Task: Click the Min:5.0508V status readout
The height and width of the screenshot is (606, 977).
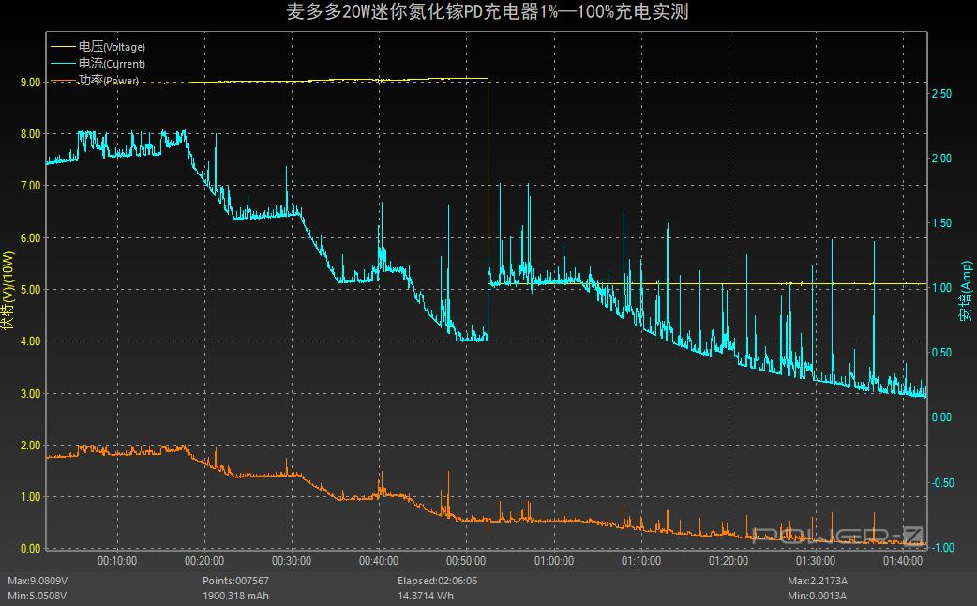Action: click(37, 596)
